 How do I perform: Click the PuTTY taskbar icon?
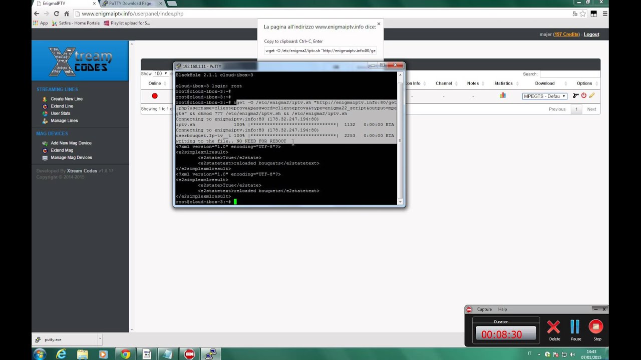pos(211,354)
